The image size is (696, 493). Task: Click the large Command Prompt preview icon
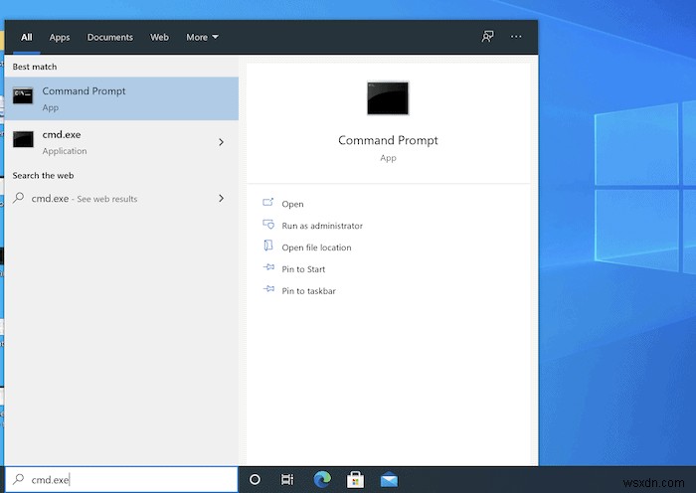point(388,98)
